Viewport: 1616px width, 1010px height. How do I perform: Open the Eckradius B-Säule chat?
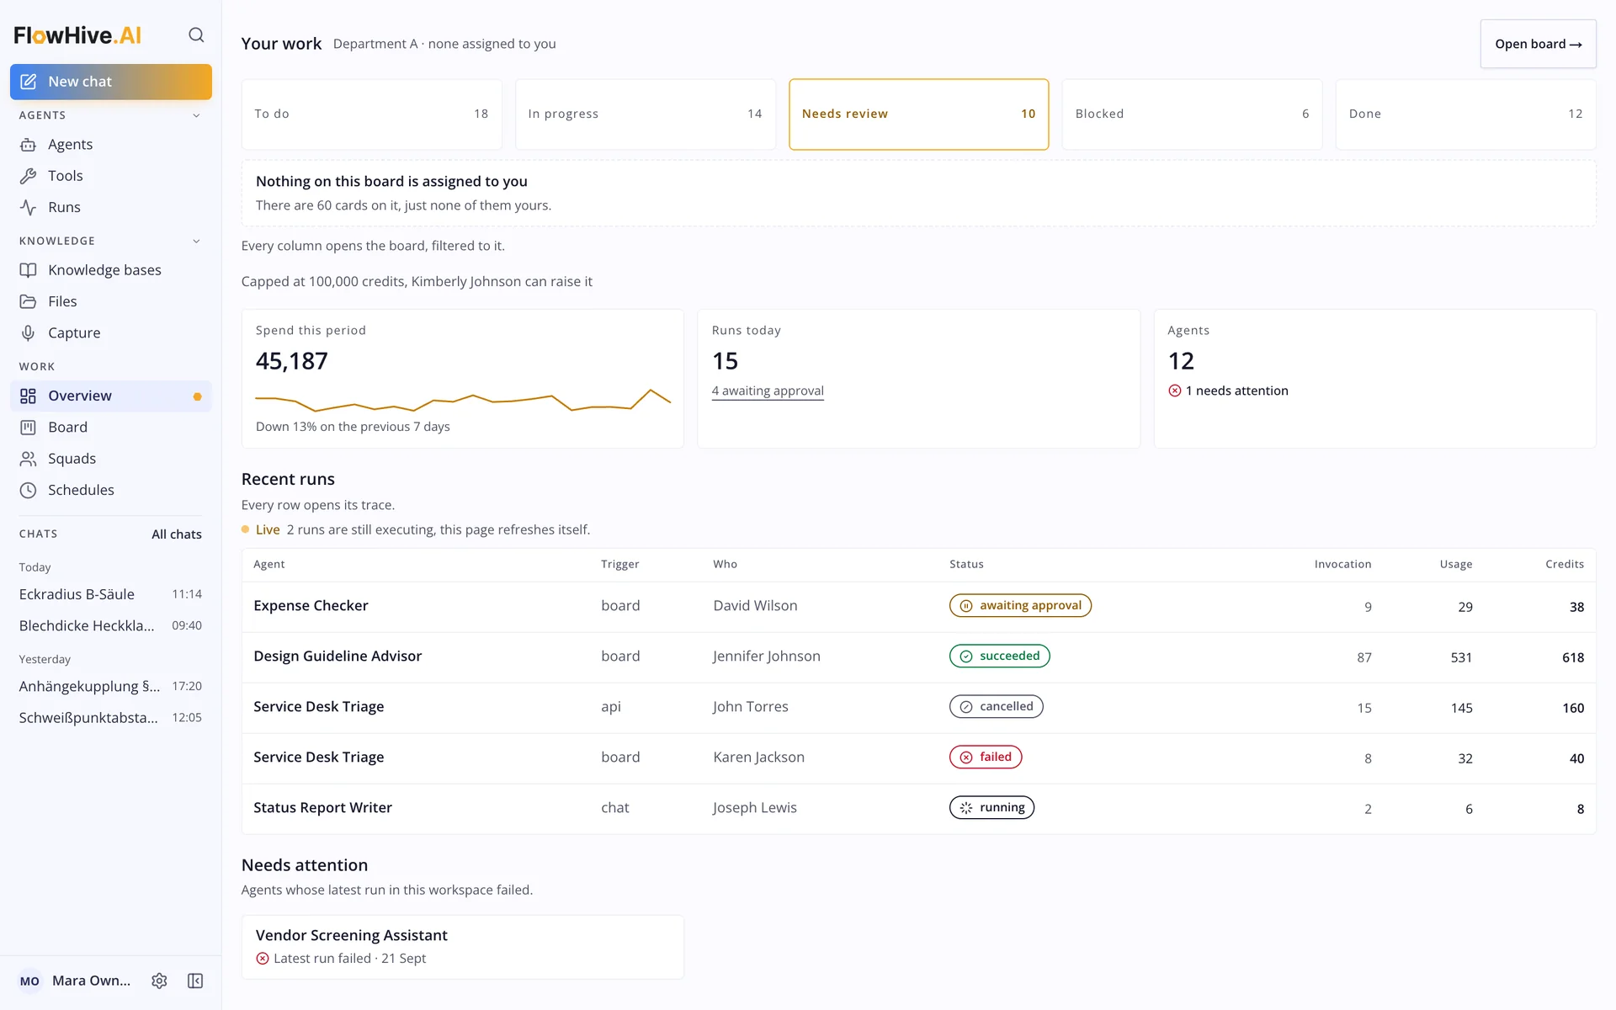[111, 594]
